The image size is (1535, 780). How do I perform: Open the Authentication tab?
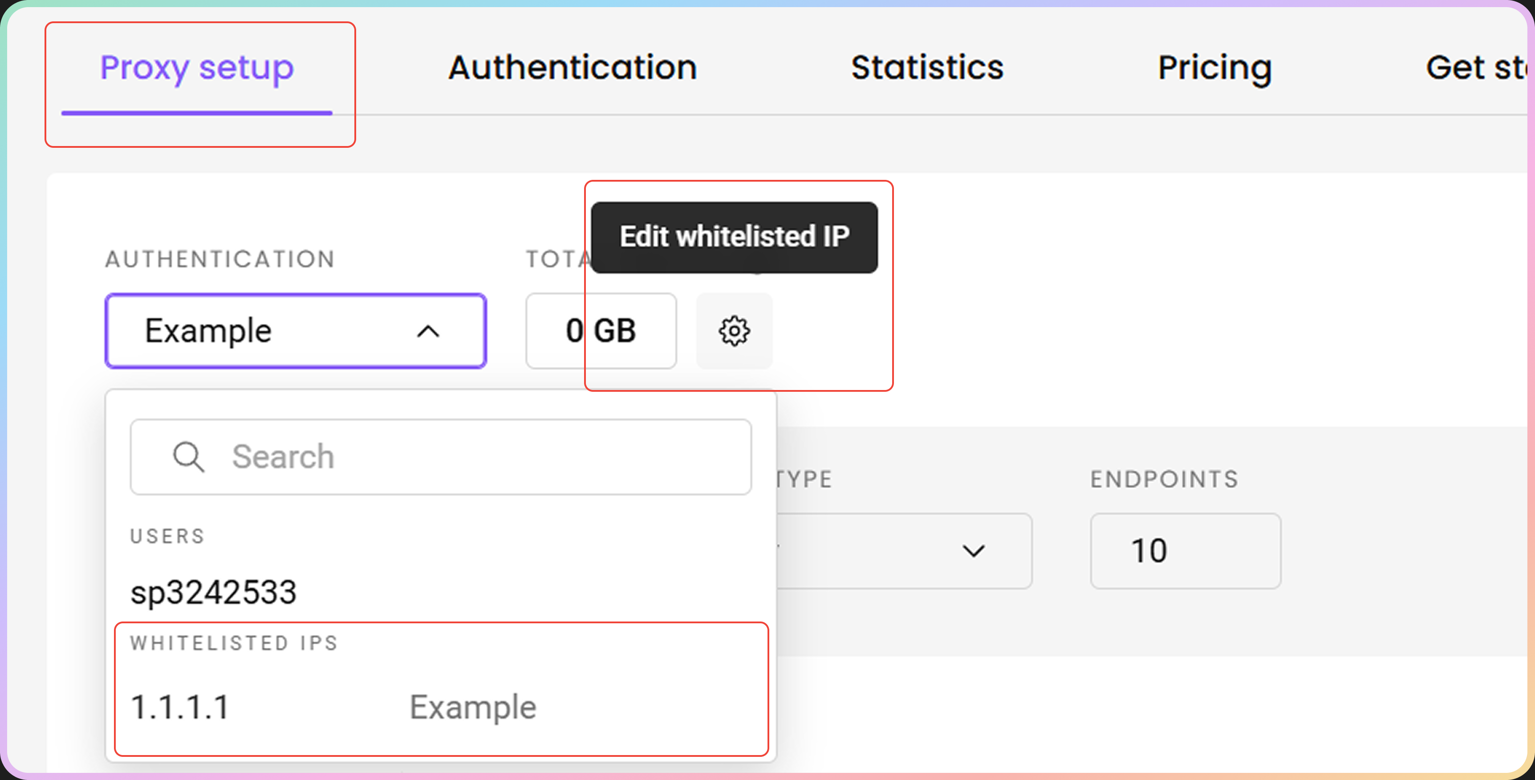tap(572, 67)
